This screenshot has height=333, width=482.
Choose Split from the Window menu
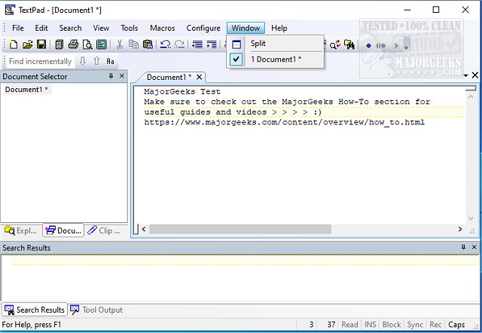[x=276, y=44]
